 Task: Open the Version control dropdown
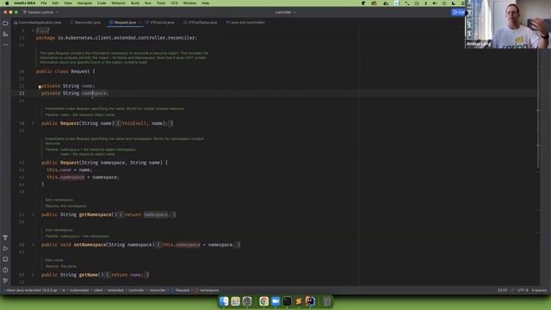[x=40, y=12]
